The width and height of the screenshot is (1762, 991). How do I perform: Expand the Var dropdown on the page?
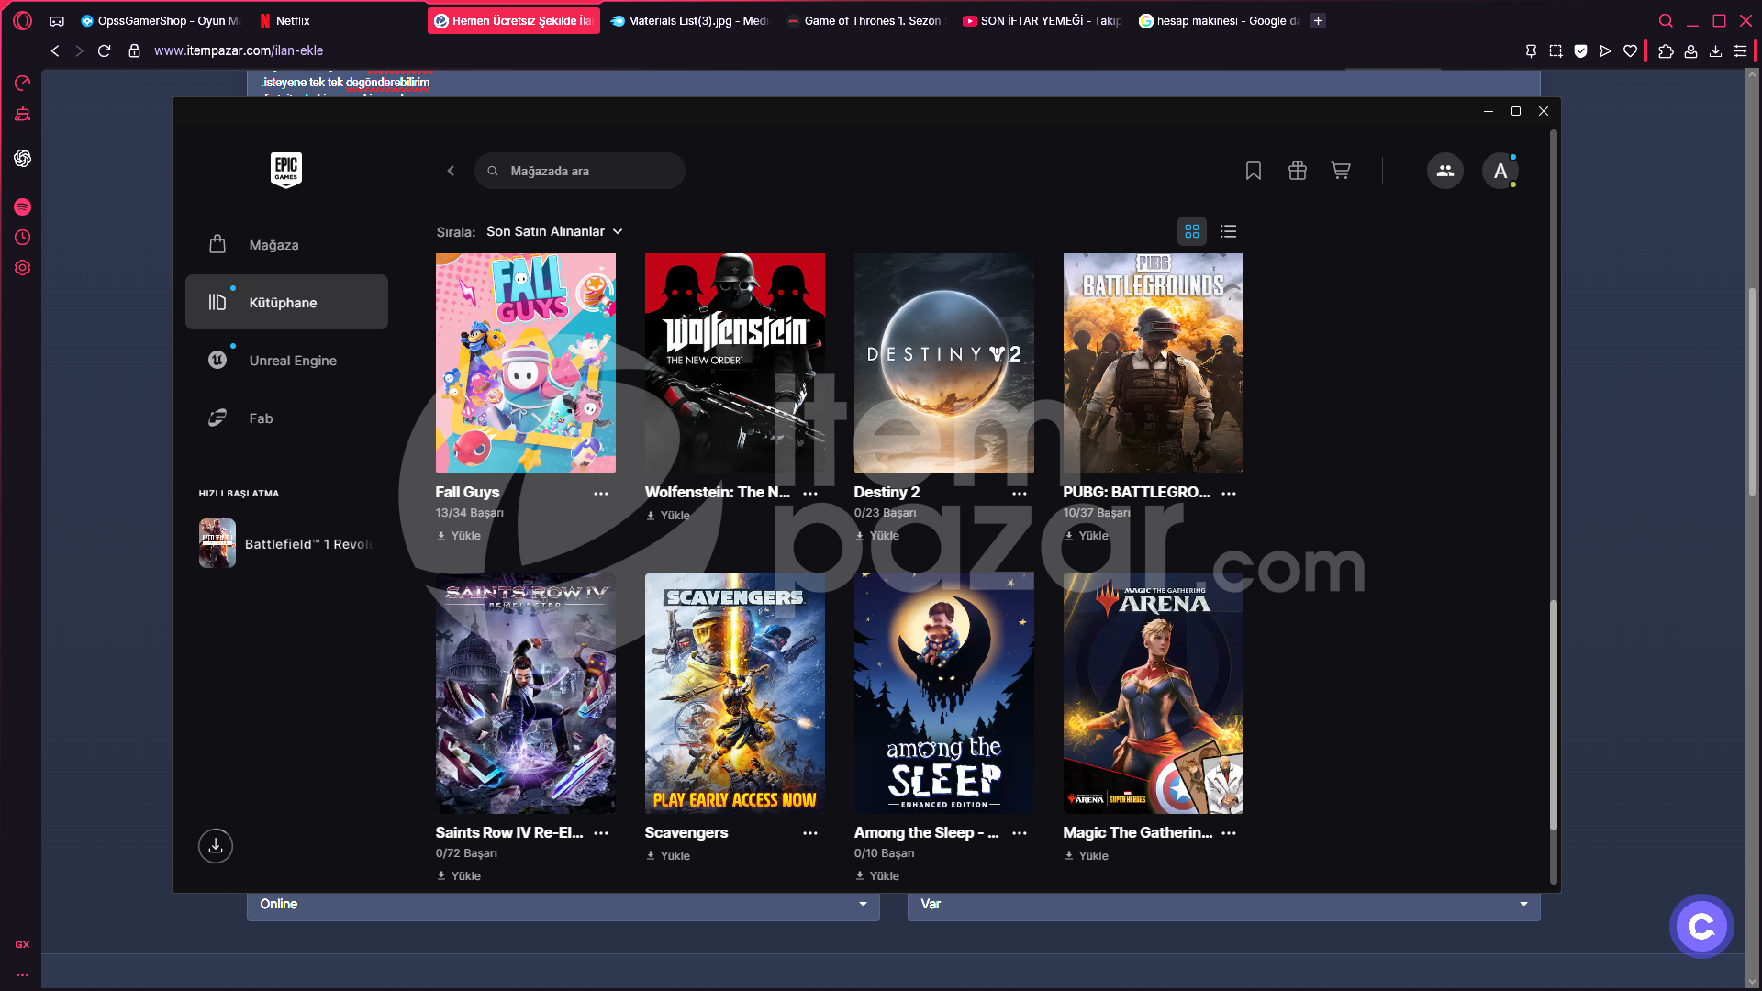[x=1224, y=904]
